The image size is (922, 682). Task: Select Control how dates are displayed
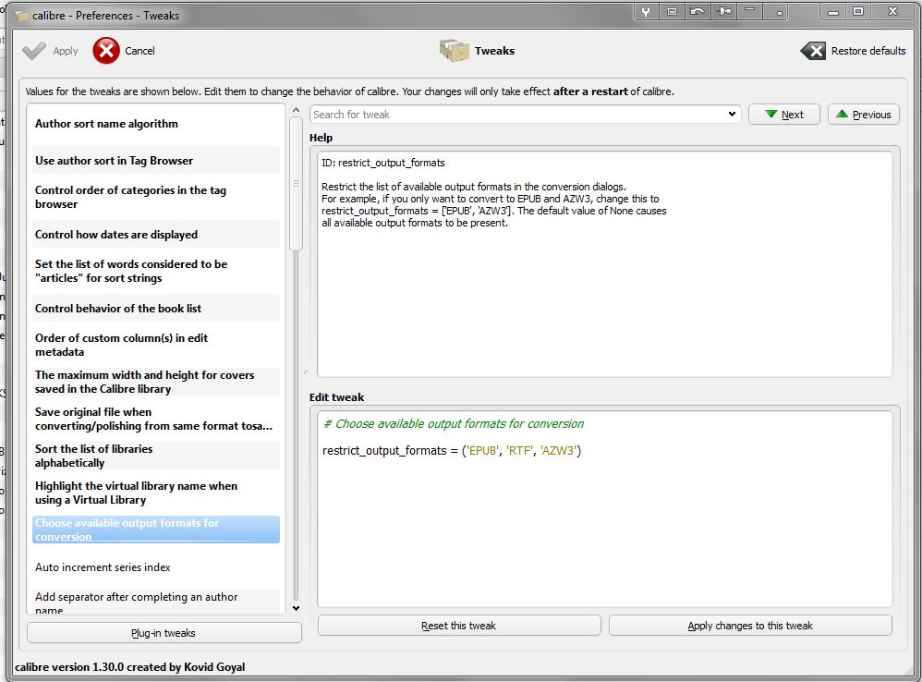[x=156, y=235]
